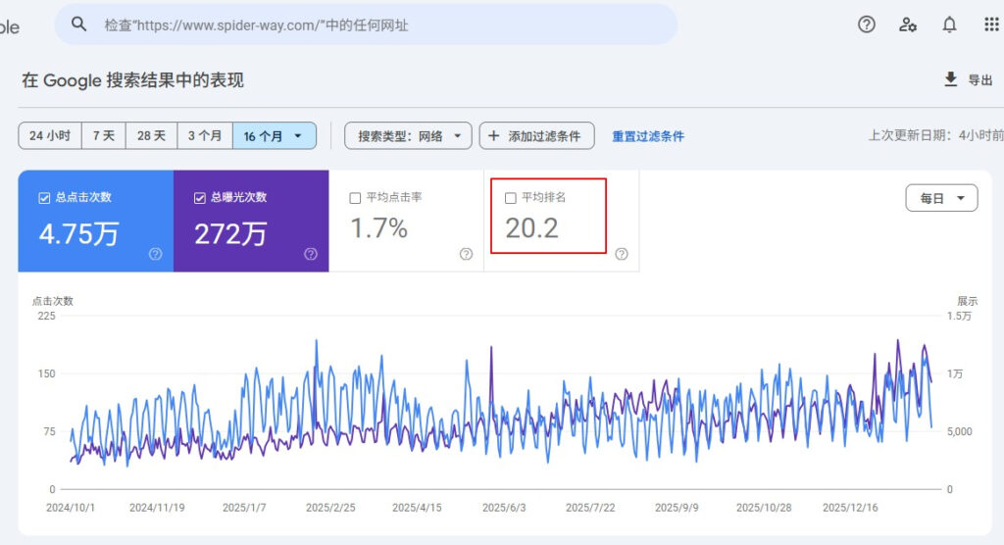Screen dimensions: 1004x545
Task: Switch to the 3 个月 date range
Action: [x=204, y=136]
